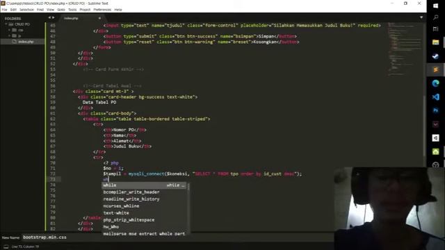Open the tab list dropdown arrow
The width and height of the screenshot is (445, 250).
[421, 17]
